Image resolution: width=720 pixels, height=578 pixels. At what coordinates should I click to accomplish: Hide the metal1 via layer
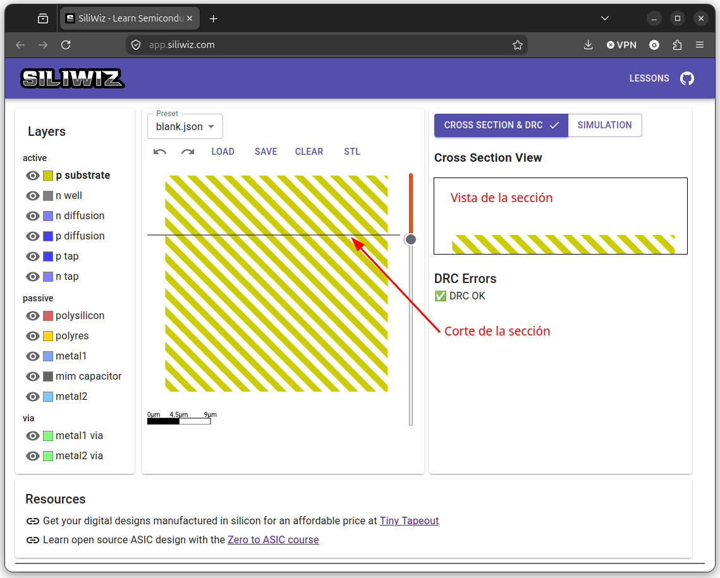coord(33,436)
